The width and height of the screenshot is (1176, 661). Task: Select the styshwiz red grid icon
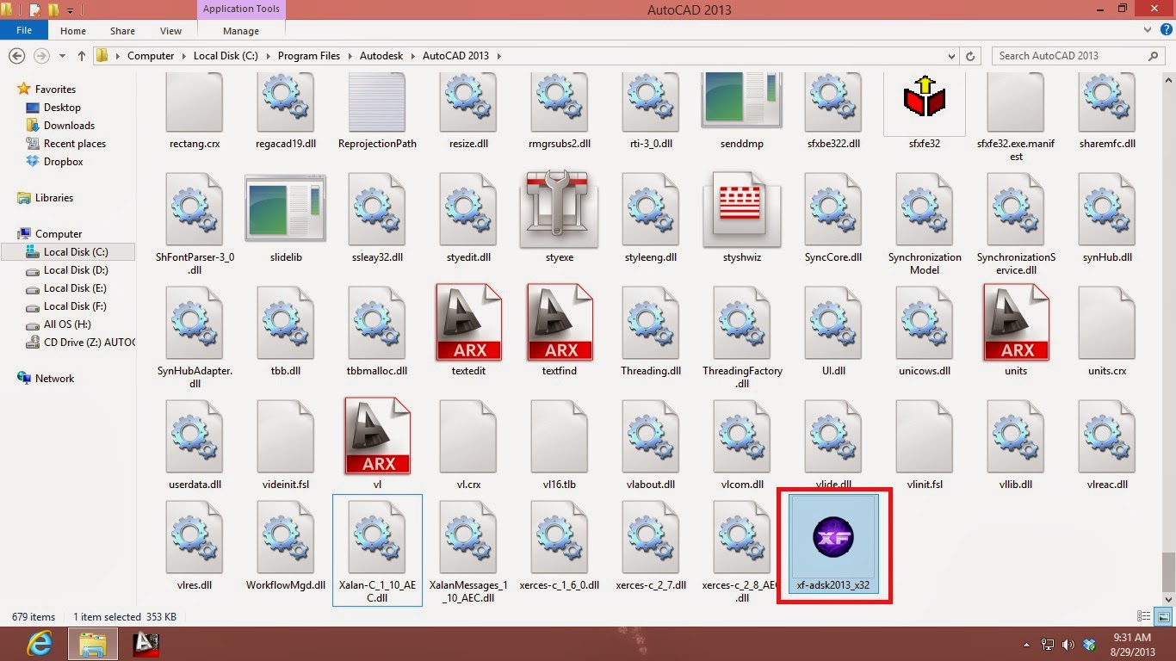(x=741, y=210)
